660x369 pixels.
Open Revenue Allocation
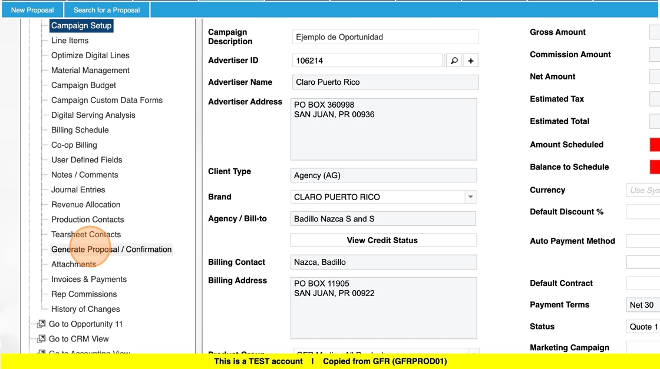click(x=86, y=205)
